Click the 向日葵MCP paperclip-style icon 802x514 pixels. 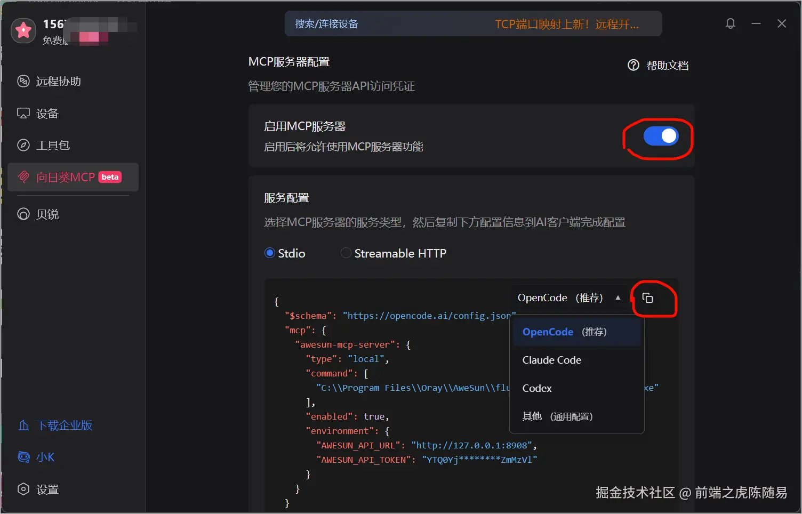tap(23, 177)
